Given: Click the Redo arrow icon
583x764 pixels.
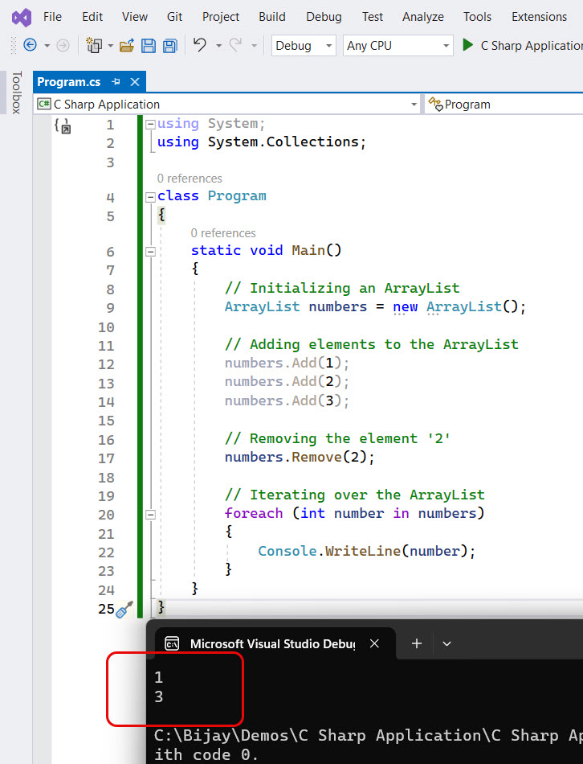Looking at the screenshot, I should coord(235,45).
